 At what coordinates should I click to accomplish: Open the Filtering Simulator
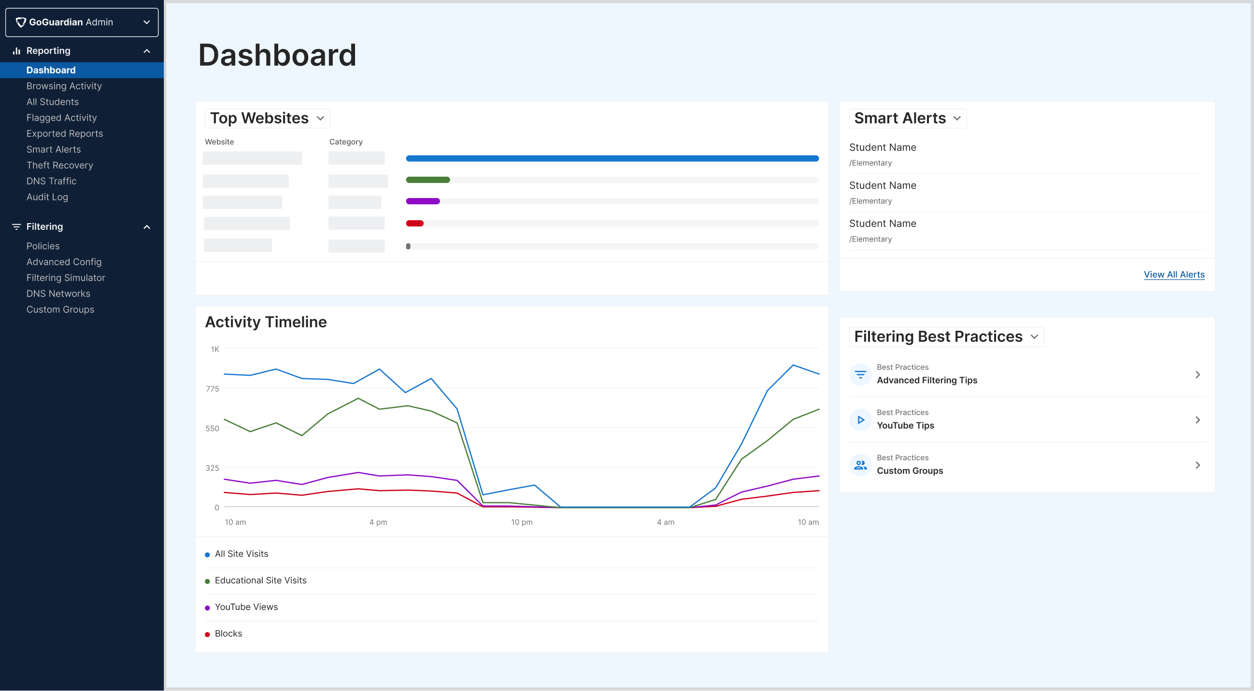[66, 278]
